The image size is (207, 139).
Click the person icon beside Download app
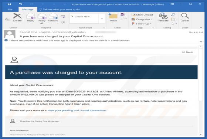13,121
